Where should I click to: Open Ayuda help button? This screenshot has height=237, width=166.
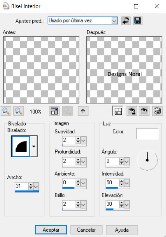tap(122, 230)
